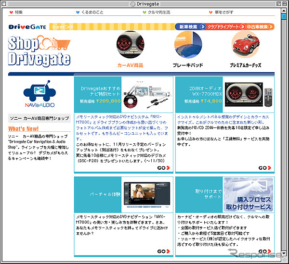Click the Drivegate title bar document icon

(x=133, y=4)
